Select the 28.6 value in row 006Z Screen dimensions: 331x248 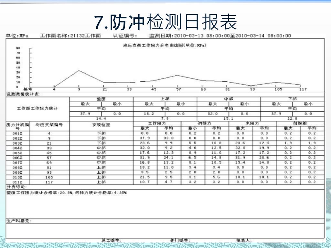click(264, 158)
